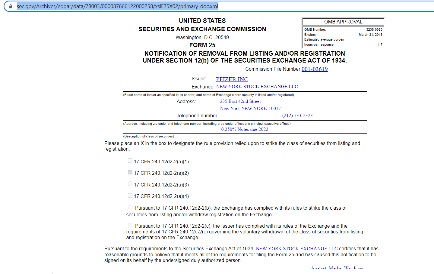Click footnote 1 superscript link
The width and height of the screenshot is (434, 274).
click(x=275, y=213)
